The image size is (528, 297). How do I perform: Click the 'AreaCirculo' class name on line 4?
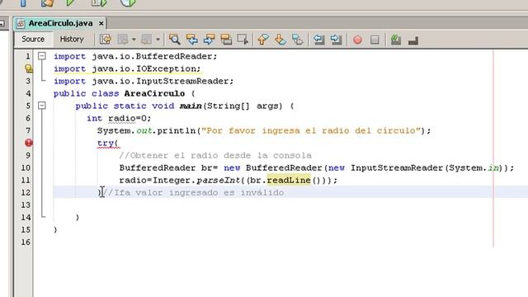[154, 93]
